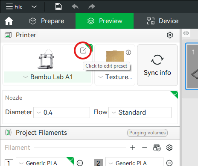Switch to the Device tab

[x=163, y=21]
